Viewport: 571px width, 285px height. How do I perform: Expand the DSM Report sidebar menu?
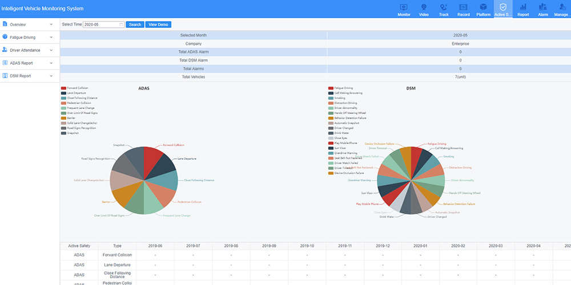30,76
